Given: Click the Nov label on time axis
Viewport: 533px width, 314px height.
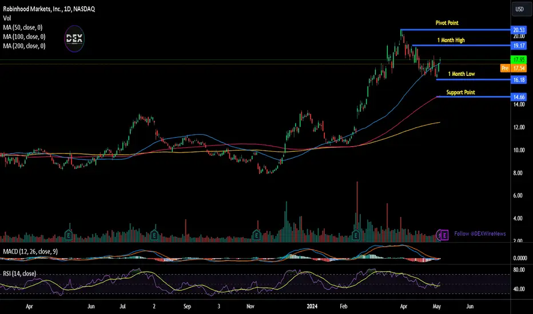Looking at the screenshot, I should point(250,306).
